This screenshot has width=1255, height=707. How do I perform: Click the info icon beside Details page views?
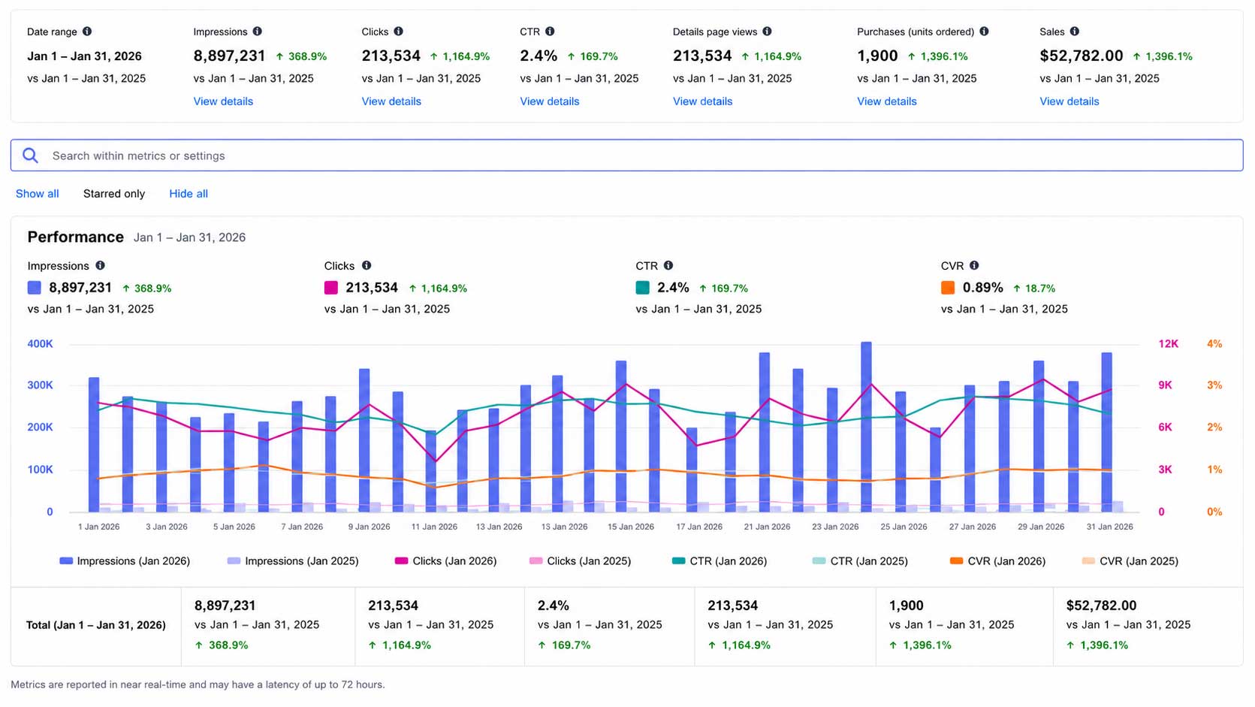click(x=768, y=32)
